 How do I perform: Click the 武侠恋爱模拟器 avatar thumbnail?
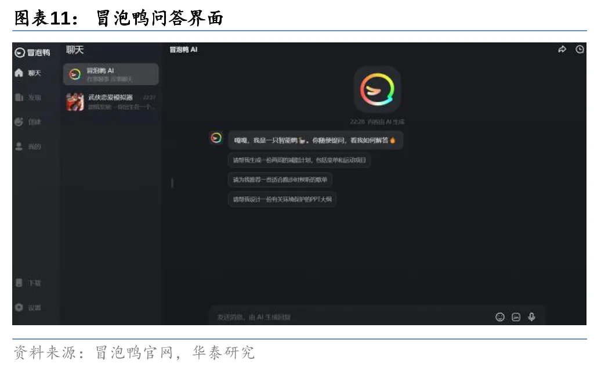[x=75, y=102]
